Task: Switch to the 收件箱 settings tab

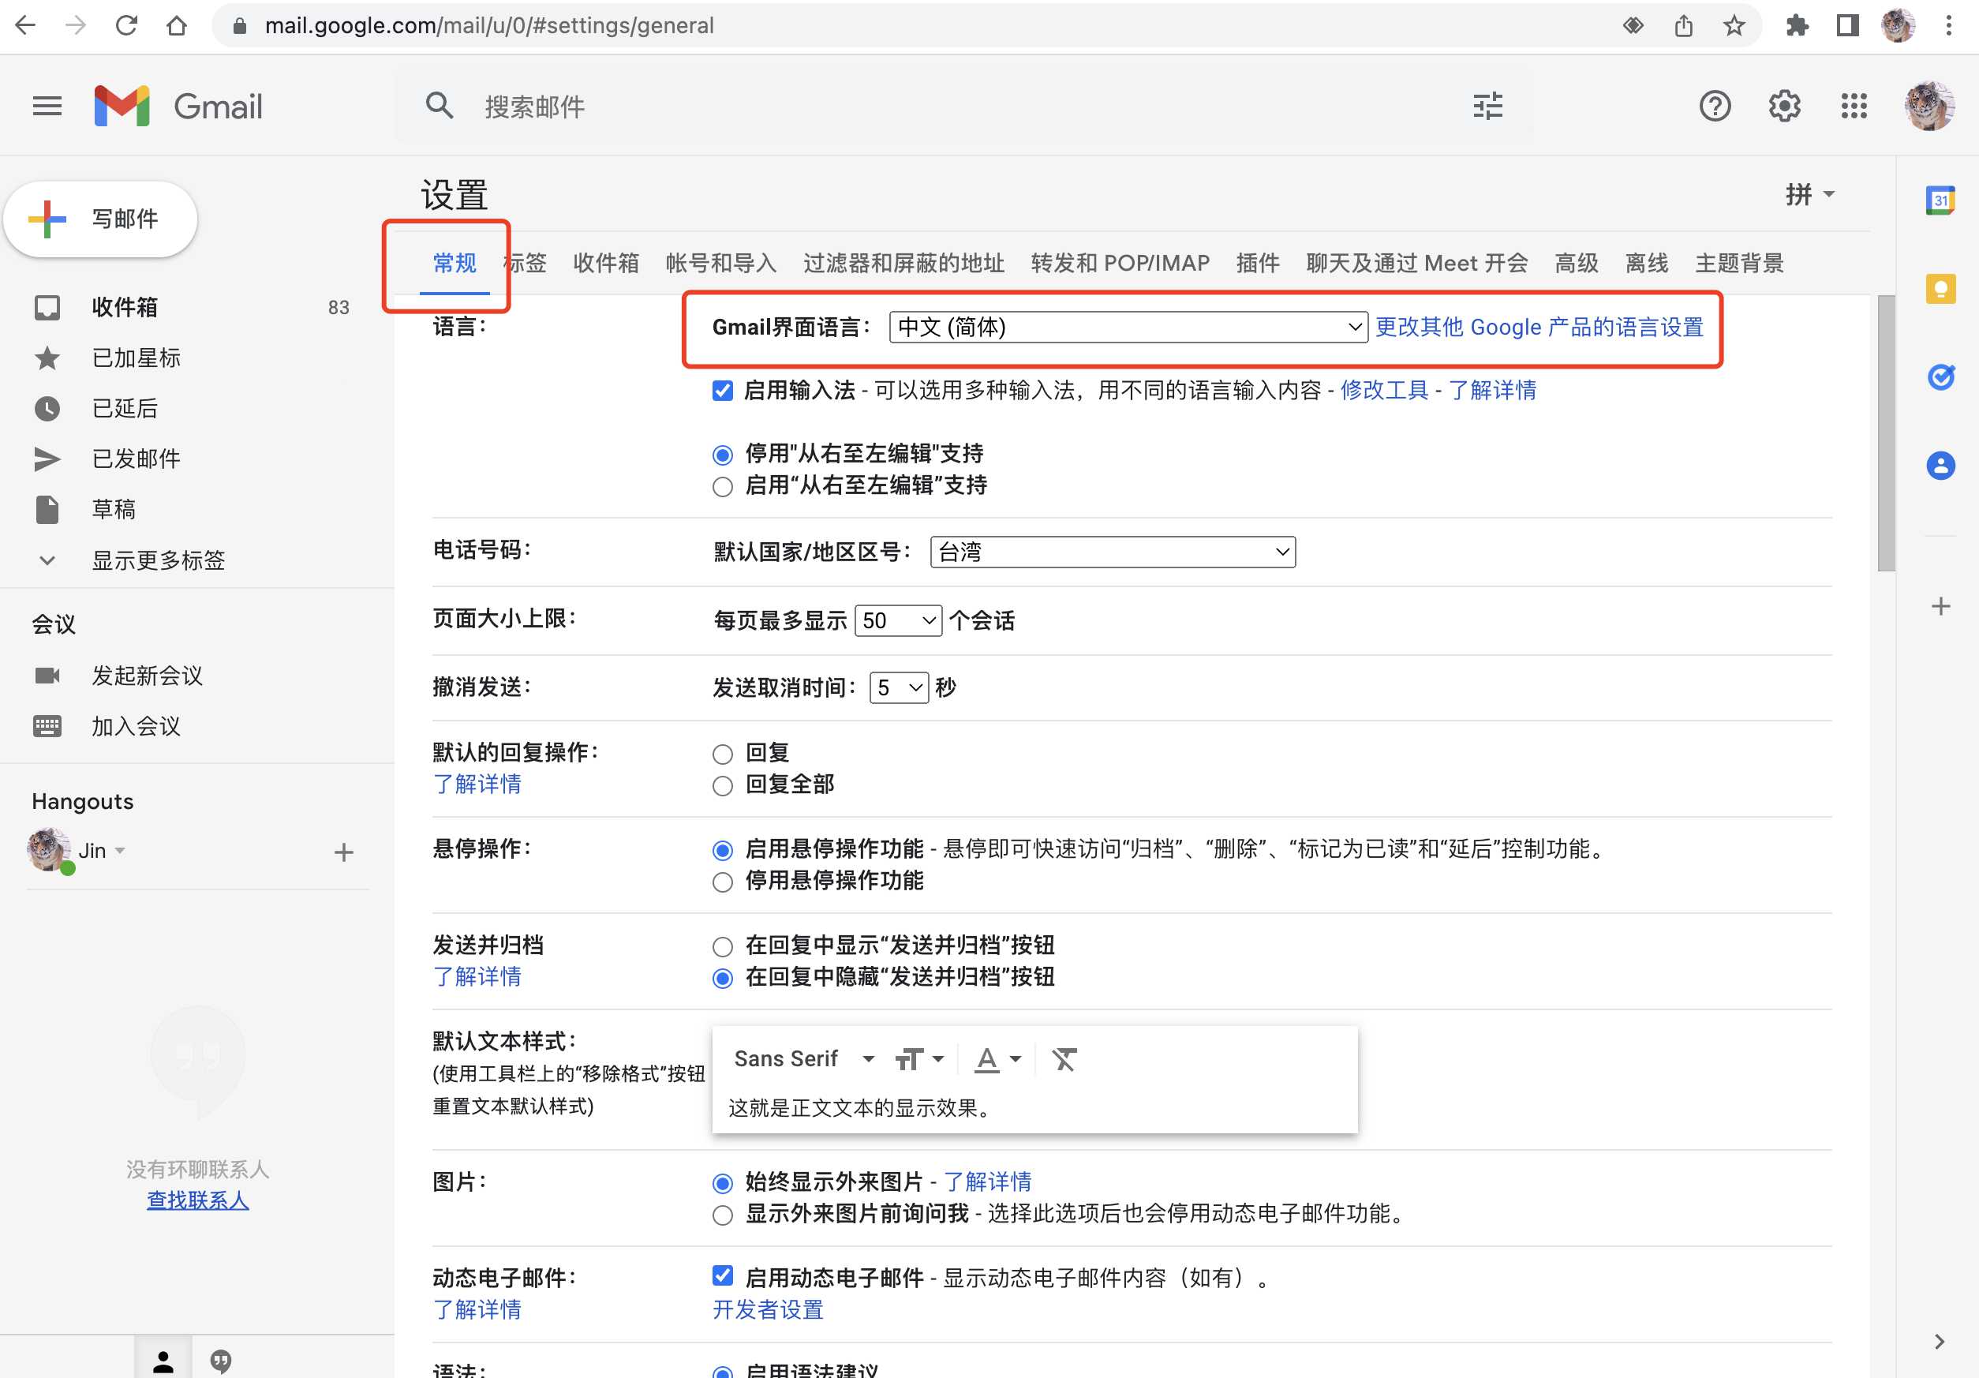Action: pyautogui.click(x=606, y=263)
